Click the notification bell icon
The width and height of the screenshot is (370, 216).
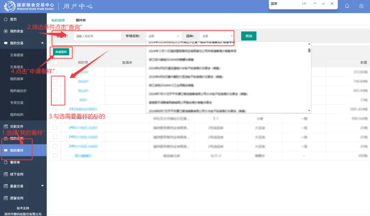347,6
